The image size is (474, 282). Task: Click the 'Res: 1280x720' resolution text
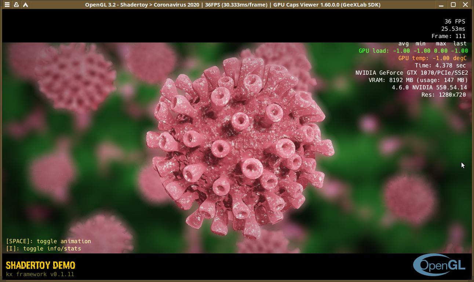pos(444,95)
